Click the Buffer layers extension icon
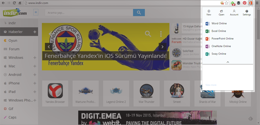This screenshot has height=125, width=260. (x=239, y=3)
